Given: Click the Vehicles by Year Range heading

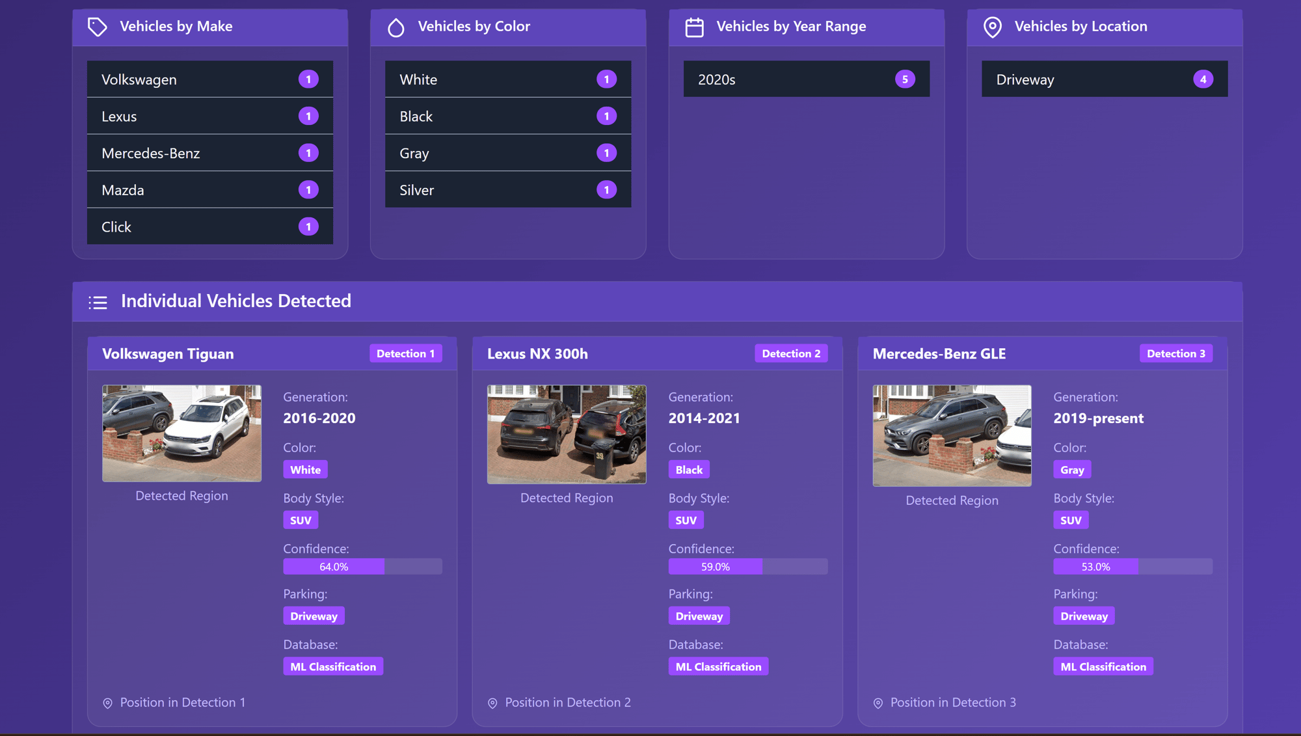Looking at the screenshot, I should (791, 27).
